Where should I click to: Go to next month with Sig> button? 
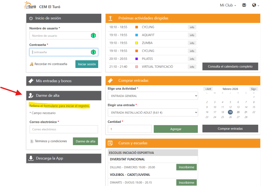[x=253, y=89]
